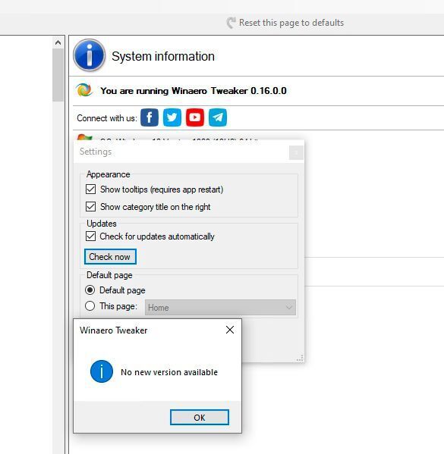Toggle Show category title on the right

pyautogui.click(x=90, y=207)
